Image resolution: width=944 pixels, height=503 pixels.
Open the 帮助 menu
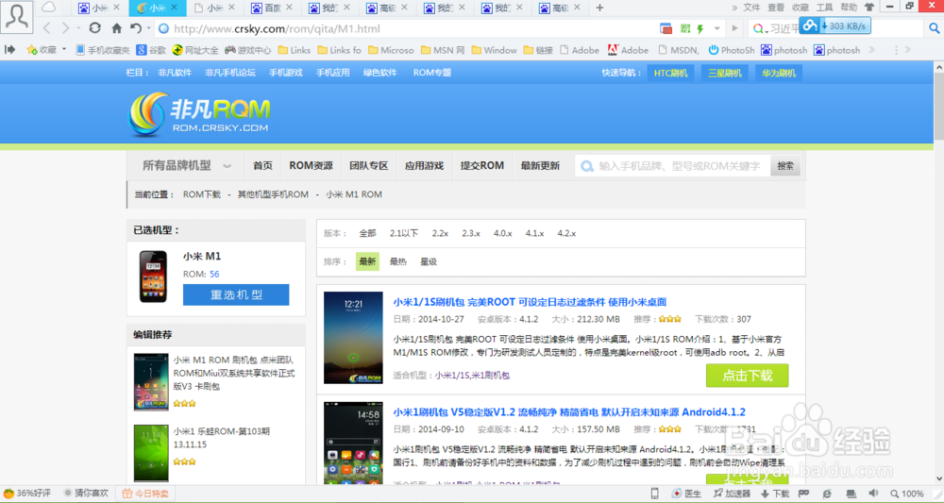click(x=848, y=8)
